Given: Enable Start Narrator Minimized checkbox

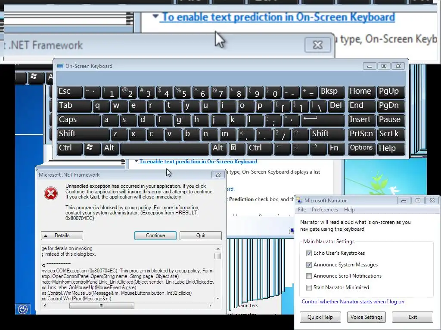Looking at the screenshot, I should (309, 287).
